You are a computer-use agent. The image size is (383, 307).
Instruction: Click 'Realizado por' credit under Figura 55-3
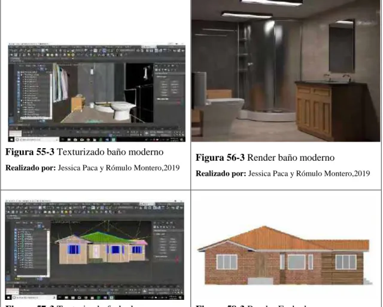(x=93, y=168)
